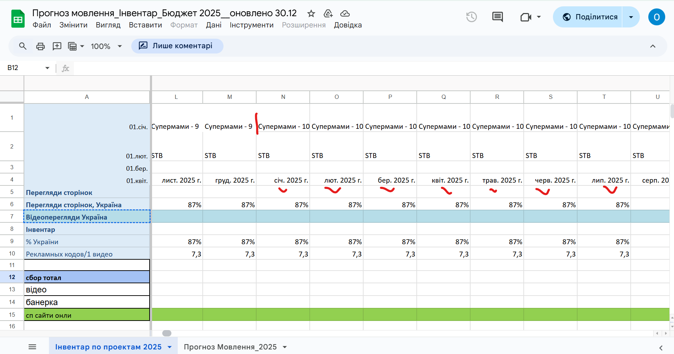The height and width of the screenshot is (354, 674).
Task: Insert a comment via toolbar icon
Action: point(57,46)
